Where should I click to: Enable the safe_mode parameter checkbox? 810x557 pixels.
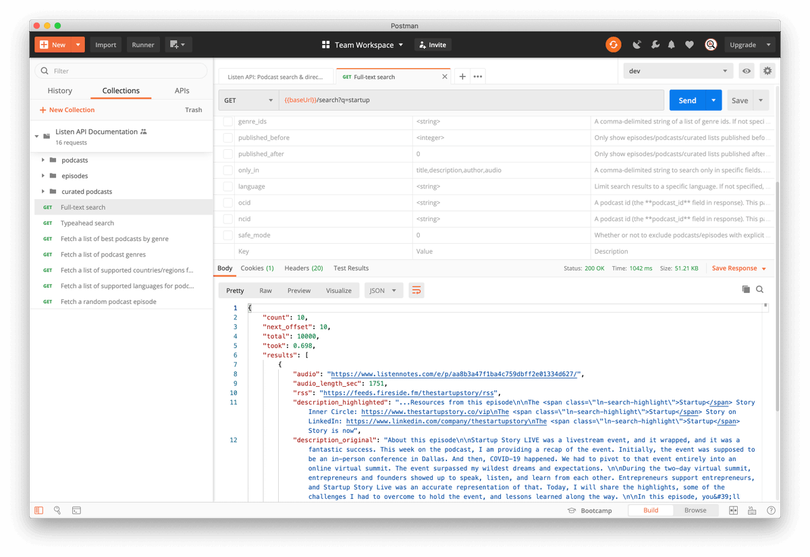tap(227, 235)
